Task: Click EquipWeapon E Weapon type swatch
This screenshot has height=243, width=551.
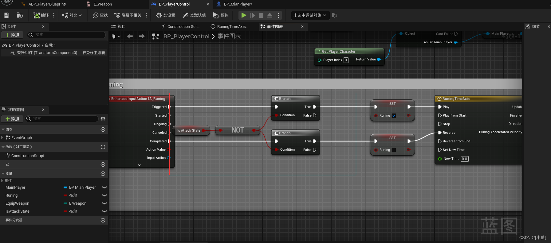Action: click(65, 203)
